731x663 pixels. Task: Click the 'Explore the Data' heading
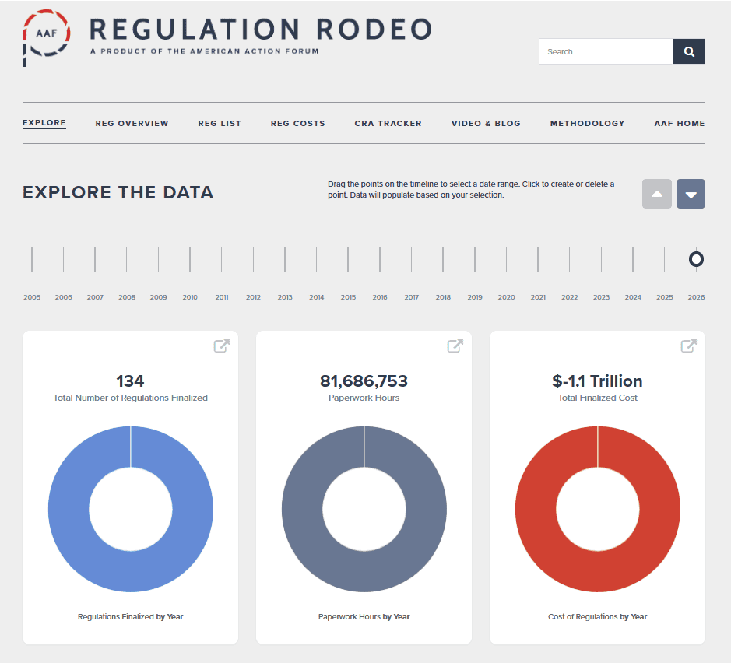[118, 192]
